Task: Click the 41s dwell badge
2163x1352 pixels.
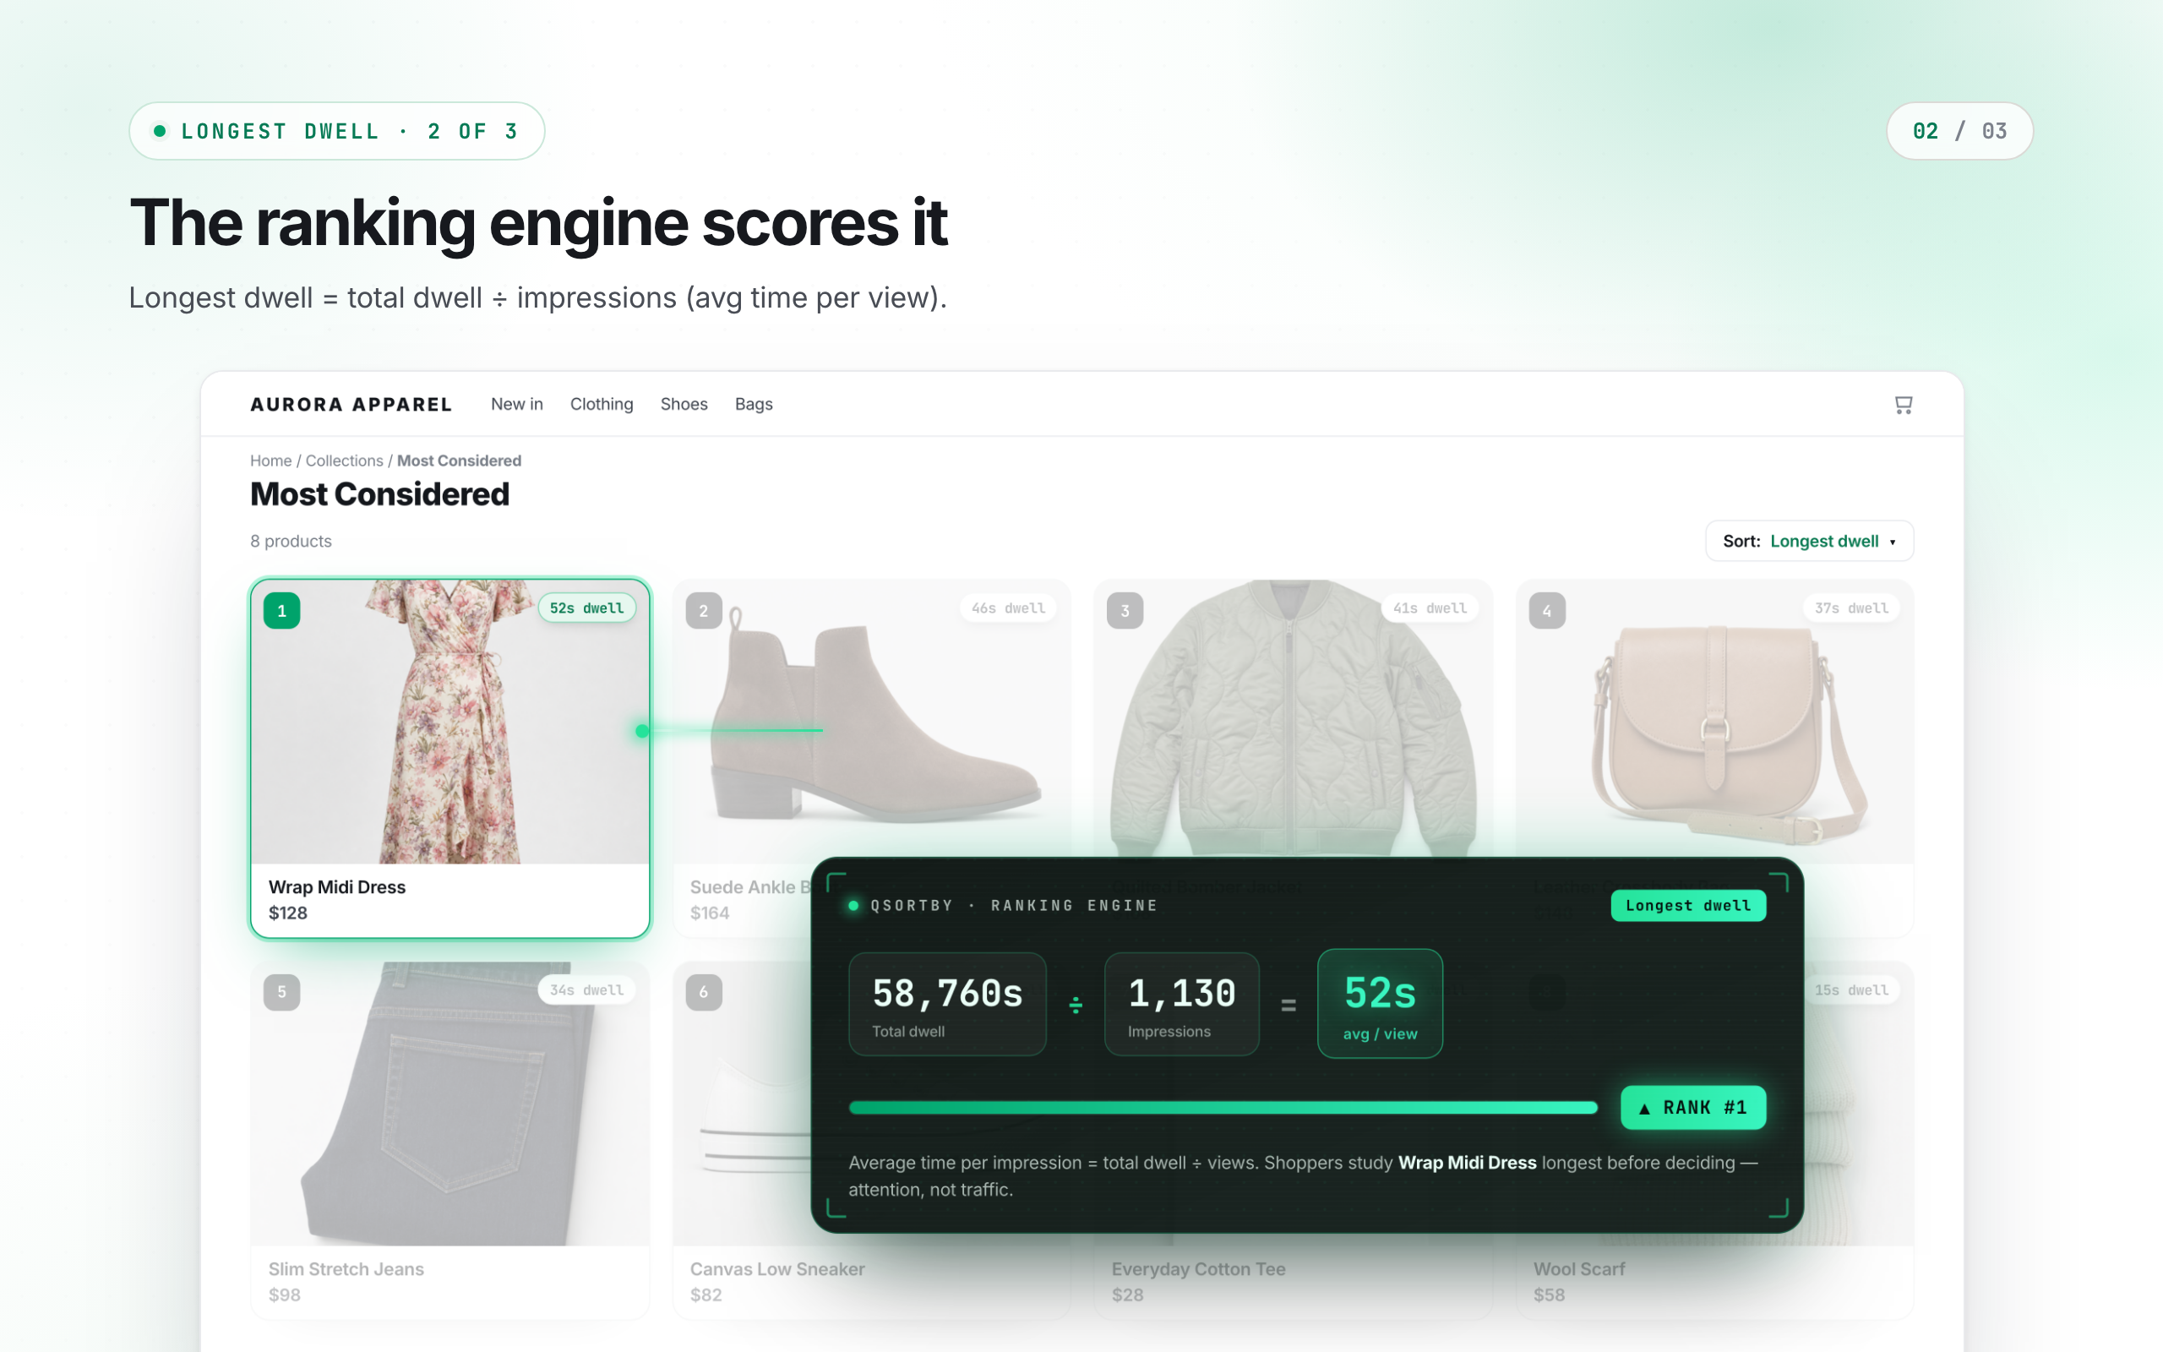Action: 1430,608
